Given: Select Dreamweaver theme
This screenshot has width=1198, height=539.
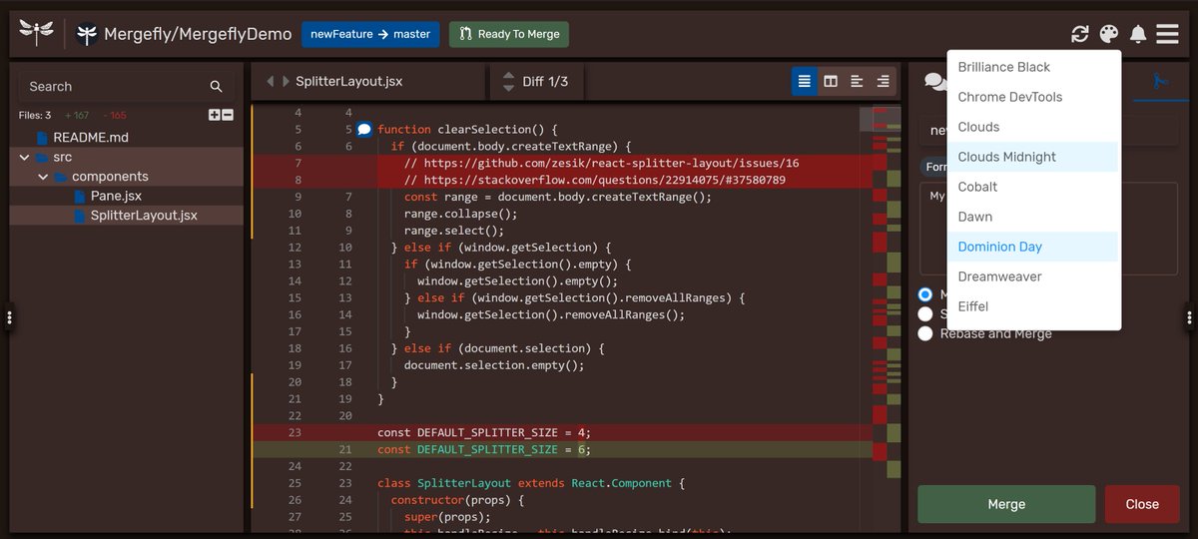Looking at the screenshot, I should pyautogui.click(x=1033, y=276).
